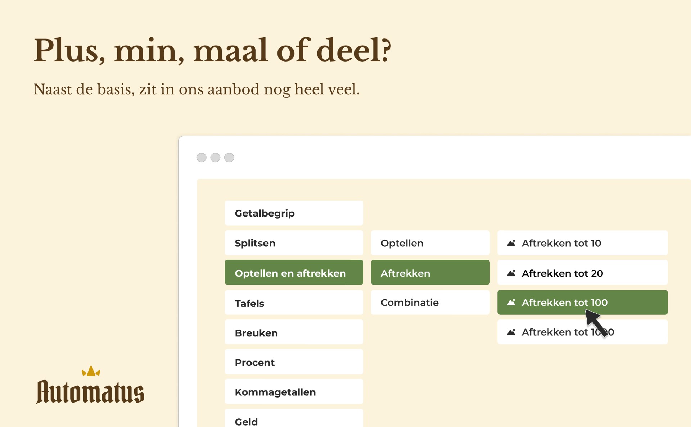Choose the Optellen en aftrekken category
The height and width of the screenshot is (427, 691).
294,273
